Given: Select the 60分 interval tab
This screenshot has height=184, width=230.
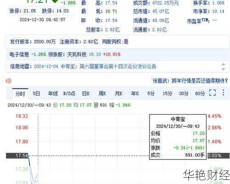Looking at the screenshot, I should (x=200, y=93).
